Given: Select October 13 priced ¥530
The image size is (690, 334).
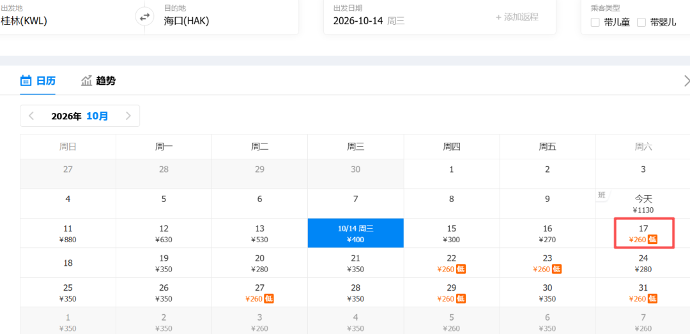Looking at the screenshot, I should click(x=259, y=233).
